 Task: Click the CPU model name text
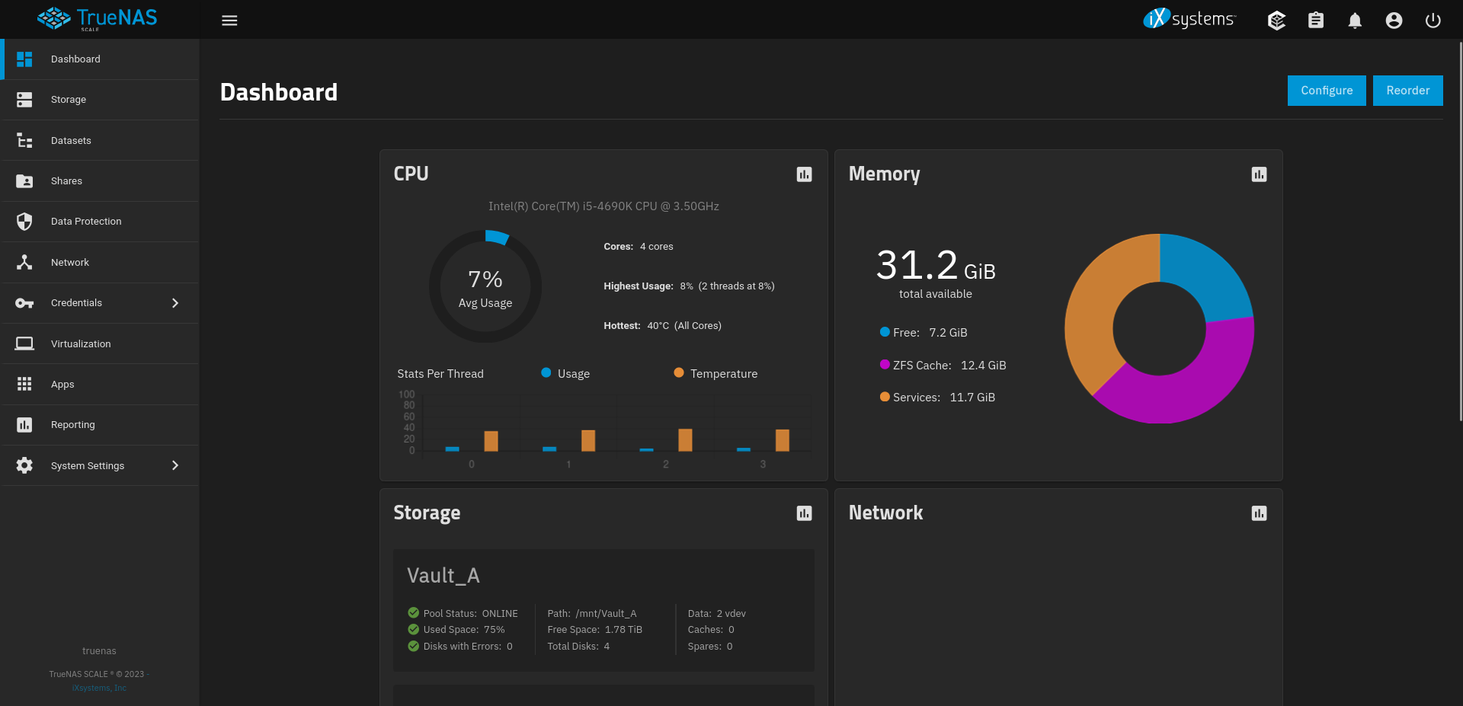pyautogui.click(x=603, y=206)
